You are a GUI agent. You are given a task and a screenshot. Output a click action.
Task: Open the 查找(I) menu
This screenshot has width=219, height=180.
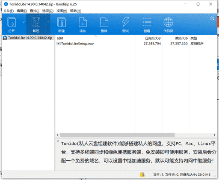tap(35, 11)
